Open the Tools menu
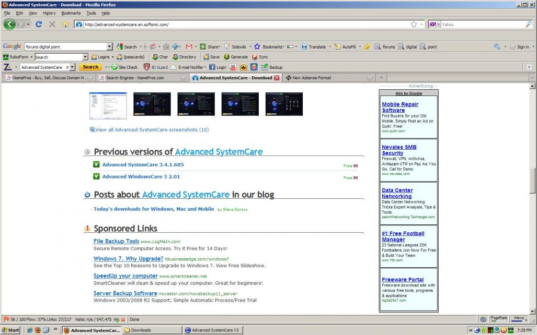 (91, 13)
